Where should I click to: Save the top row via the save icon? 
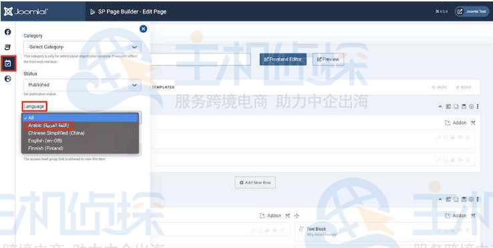point(464,107)
